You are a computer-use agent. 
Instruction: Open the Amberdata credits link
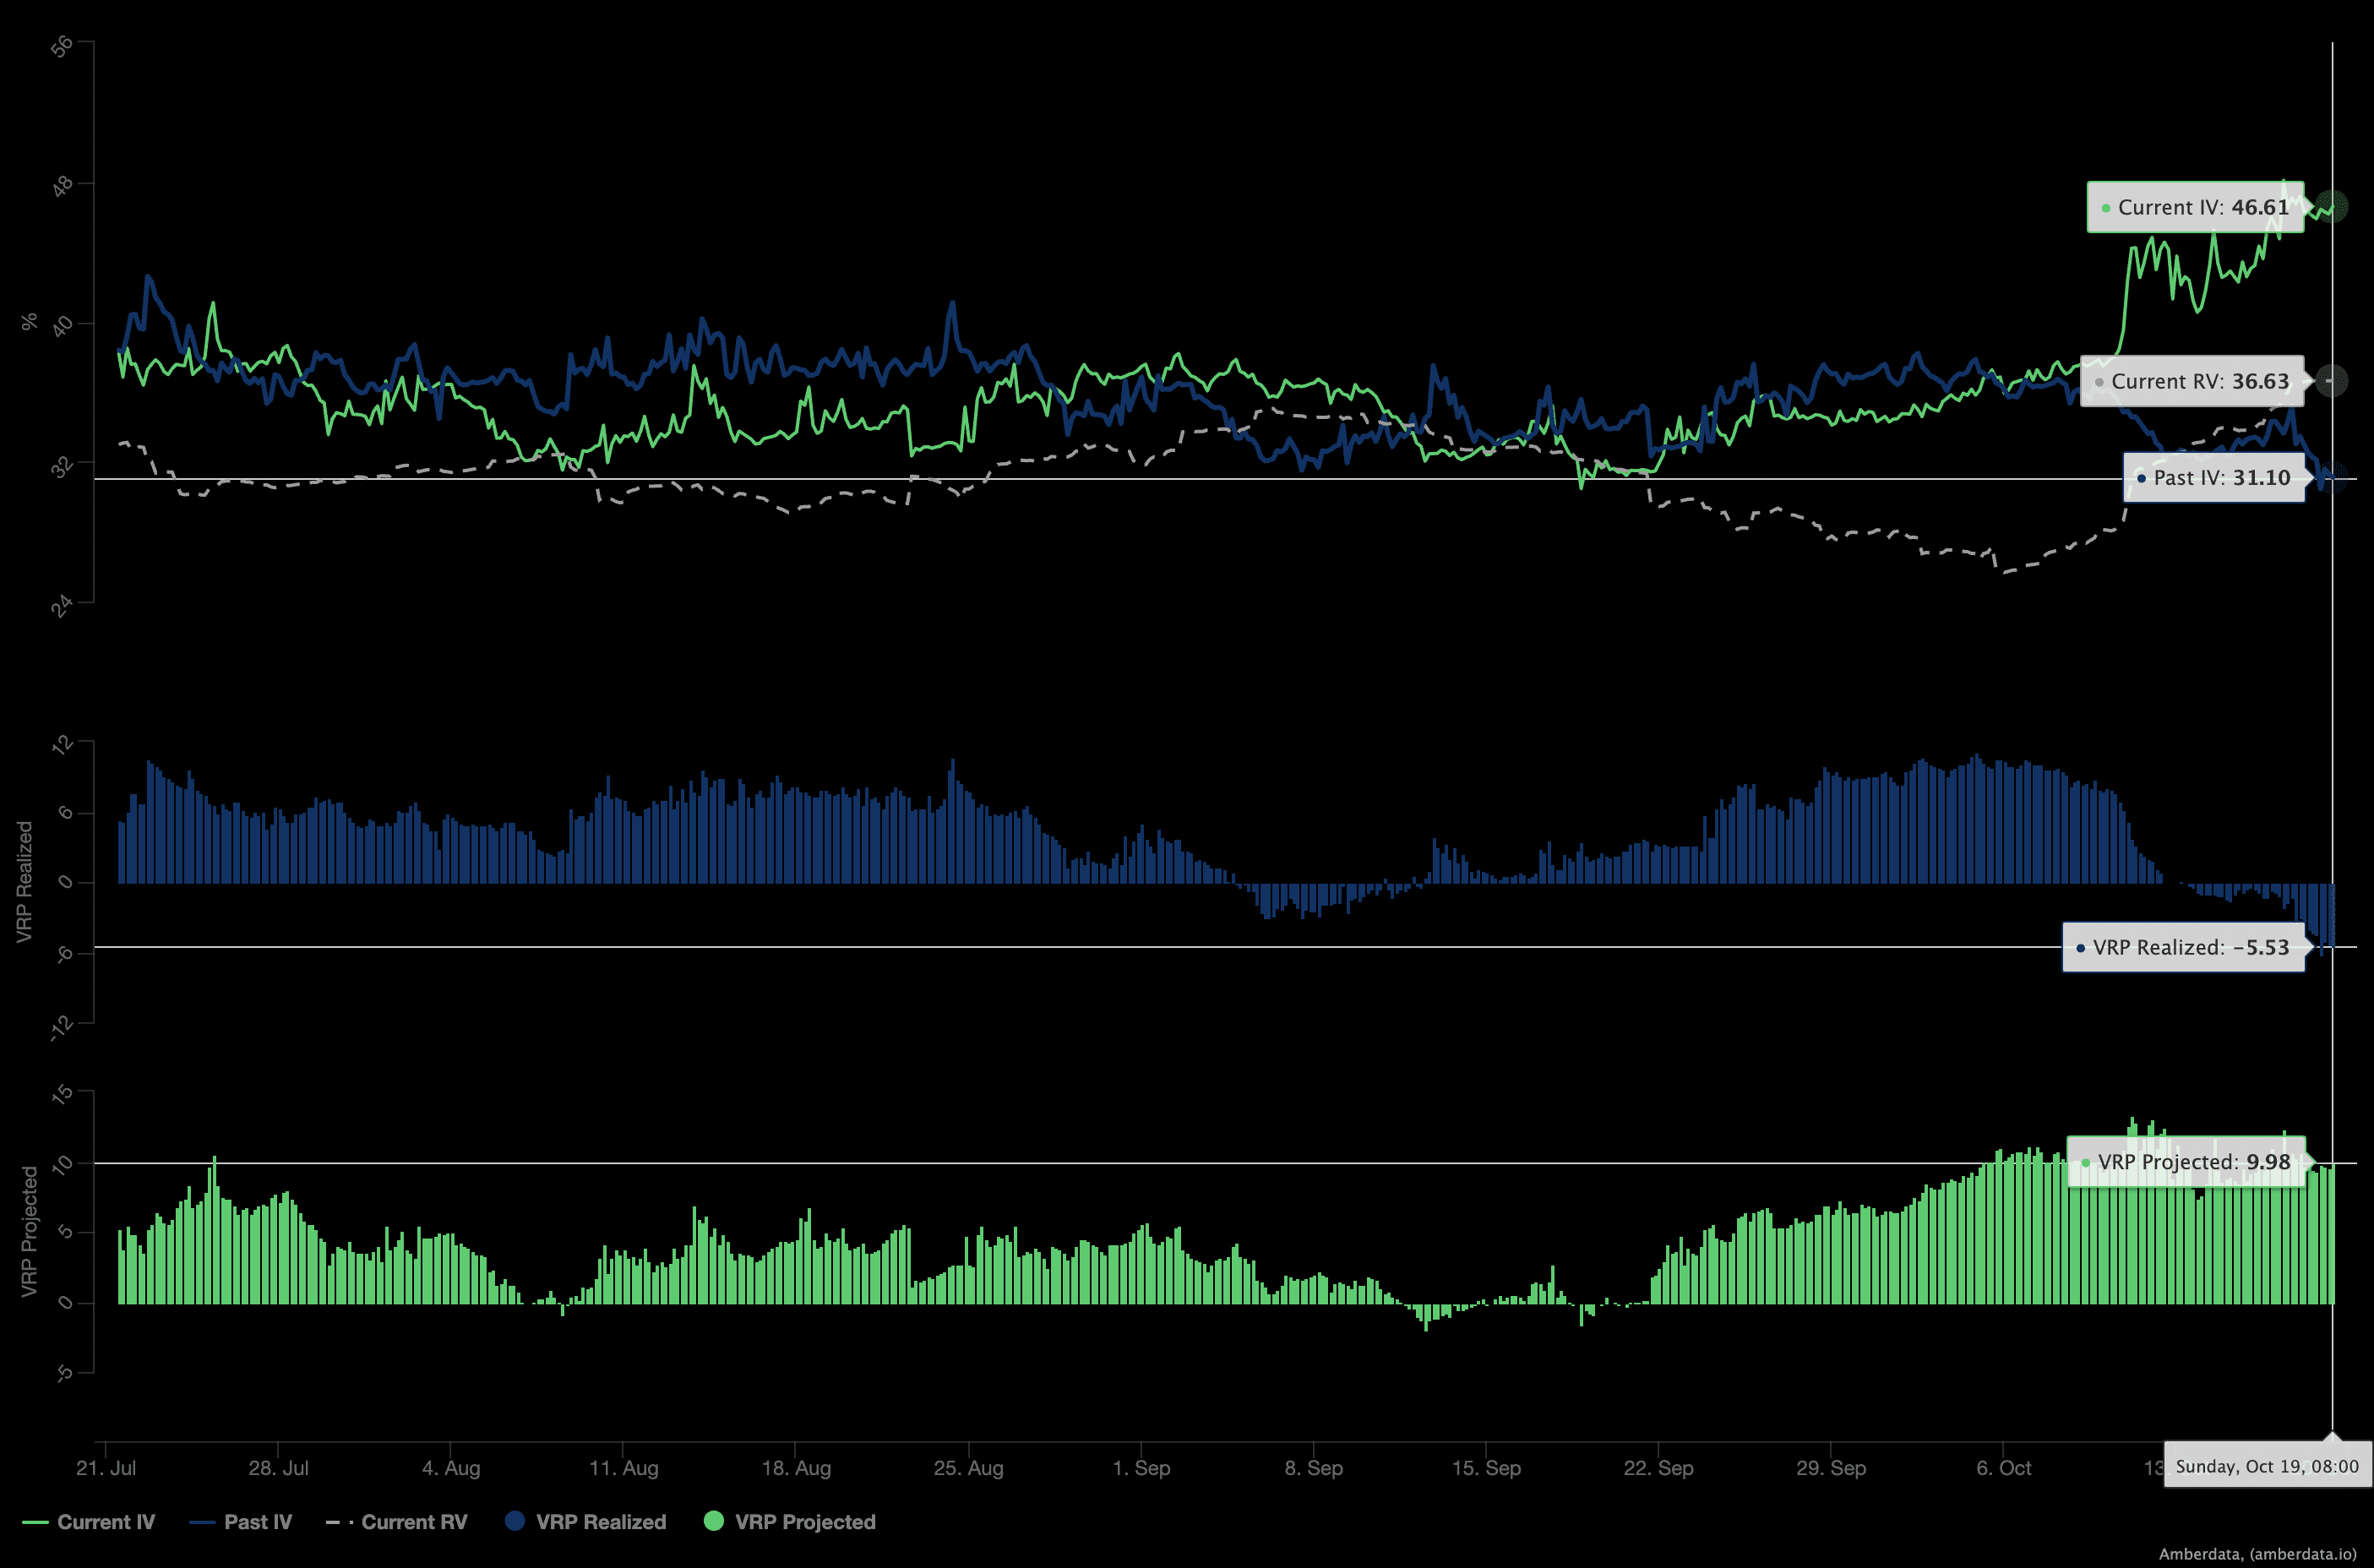click(x=2257, y=1553)
